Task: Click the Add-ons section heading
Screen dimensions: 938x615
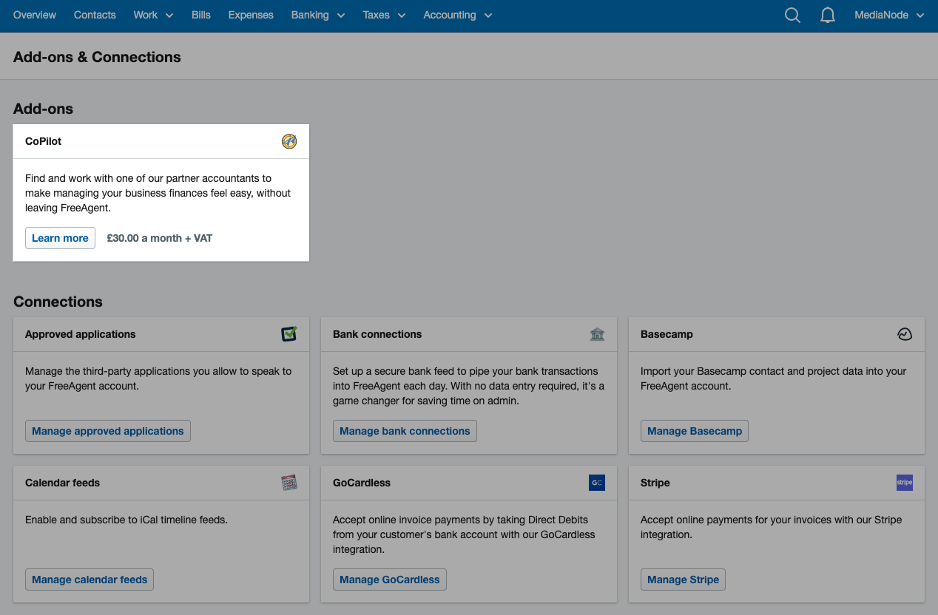Action: (x=43, y=109)
